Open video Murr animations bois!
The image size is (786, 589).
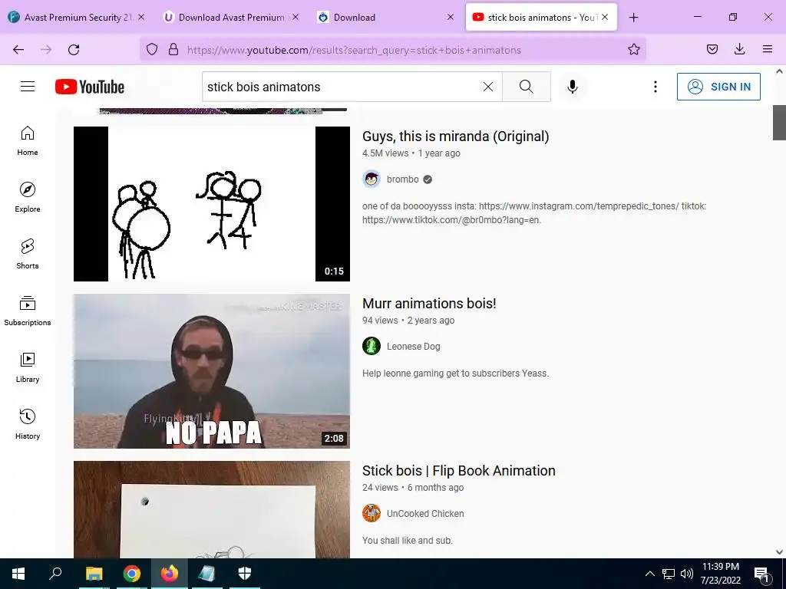click(429, 304)
